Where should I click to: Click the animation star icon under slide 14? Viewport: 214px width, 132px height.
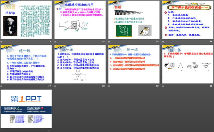tap(55, 42)
